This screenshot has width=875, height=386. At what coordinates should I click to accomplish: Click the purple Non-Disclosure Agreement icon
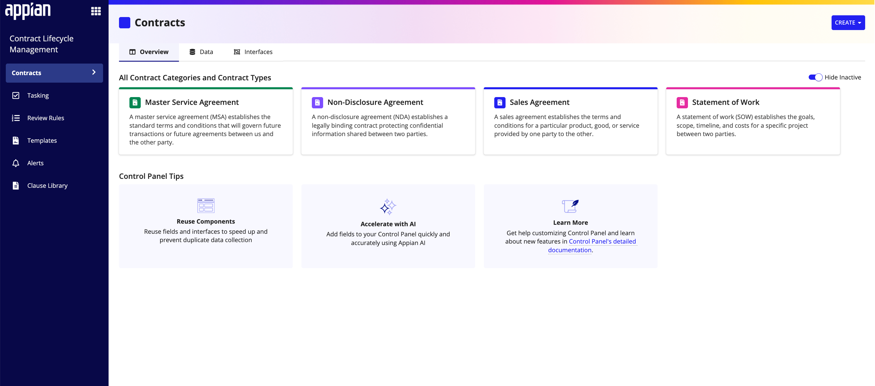coord(317,102)
